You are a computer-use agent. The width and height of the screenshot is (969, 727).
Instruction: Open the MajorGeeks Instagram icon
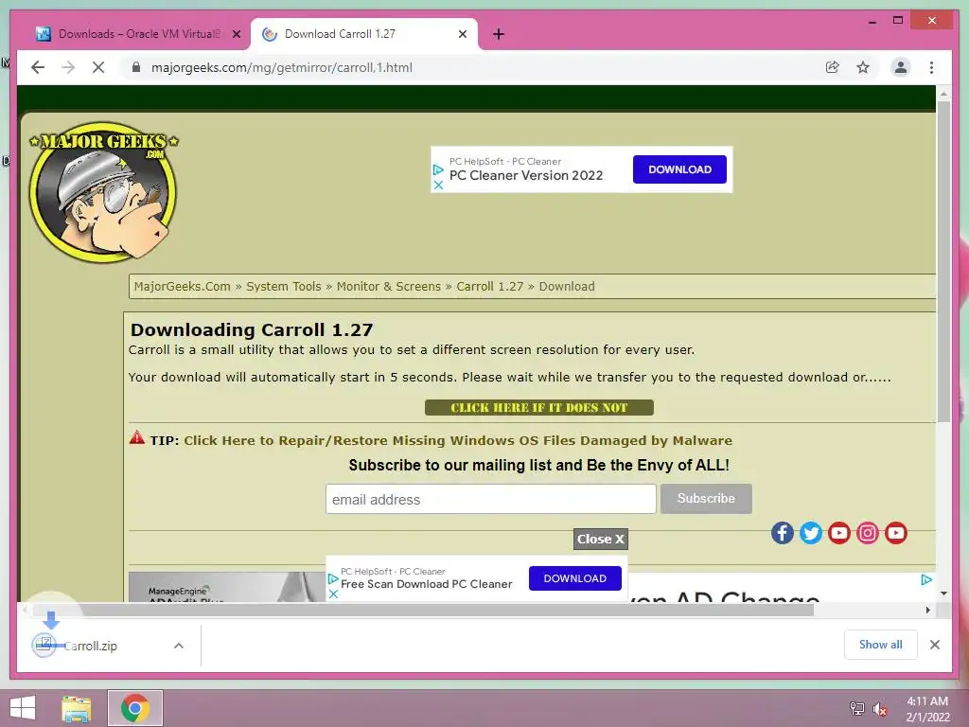coord(867,533)
